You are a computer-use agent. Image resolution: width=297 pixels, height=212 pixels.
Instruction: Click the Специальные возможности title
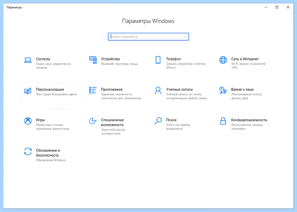112,122
